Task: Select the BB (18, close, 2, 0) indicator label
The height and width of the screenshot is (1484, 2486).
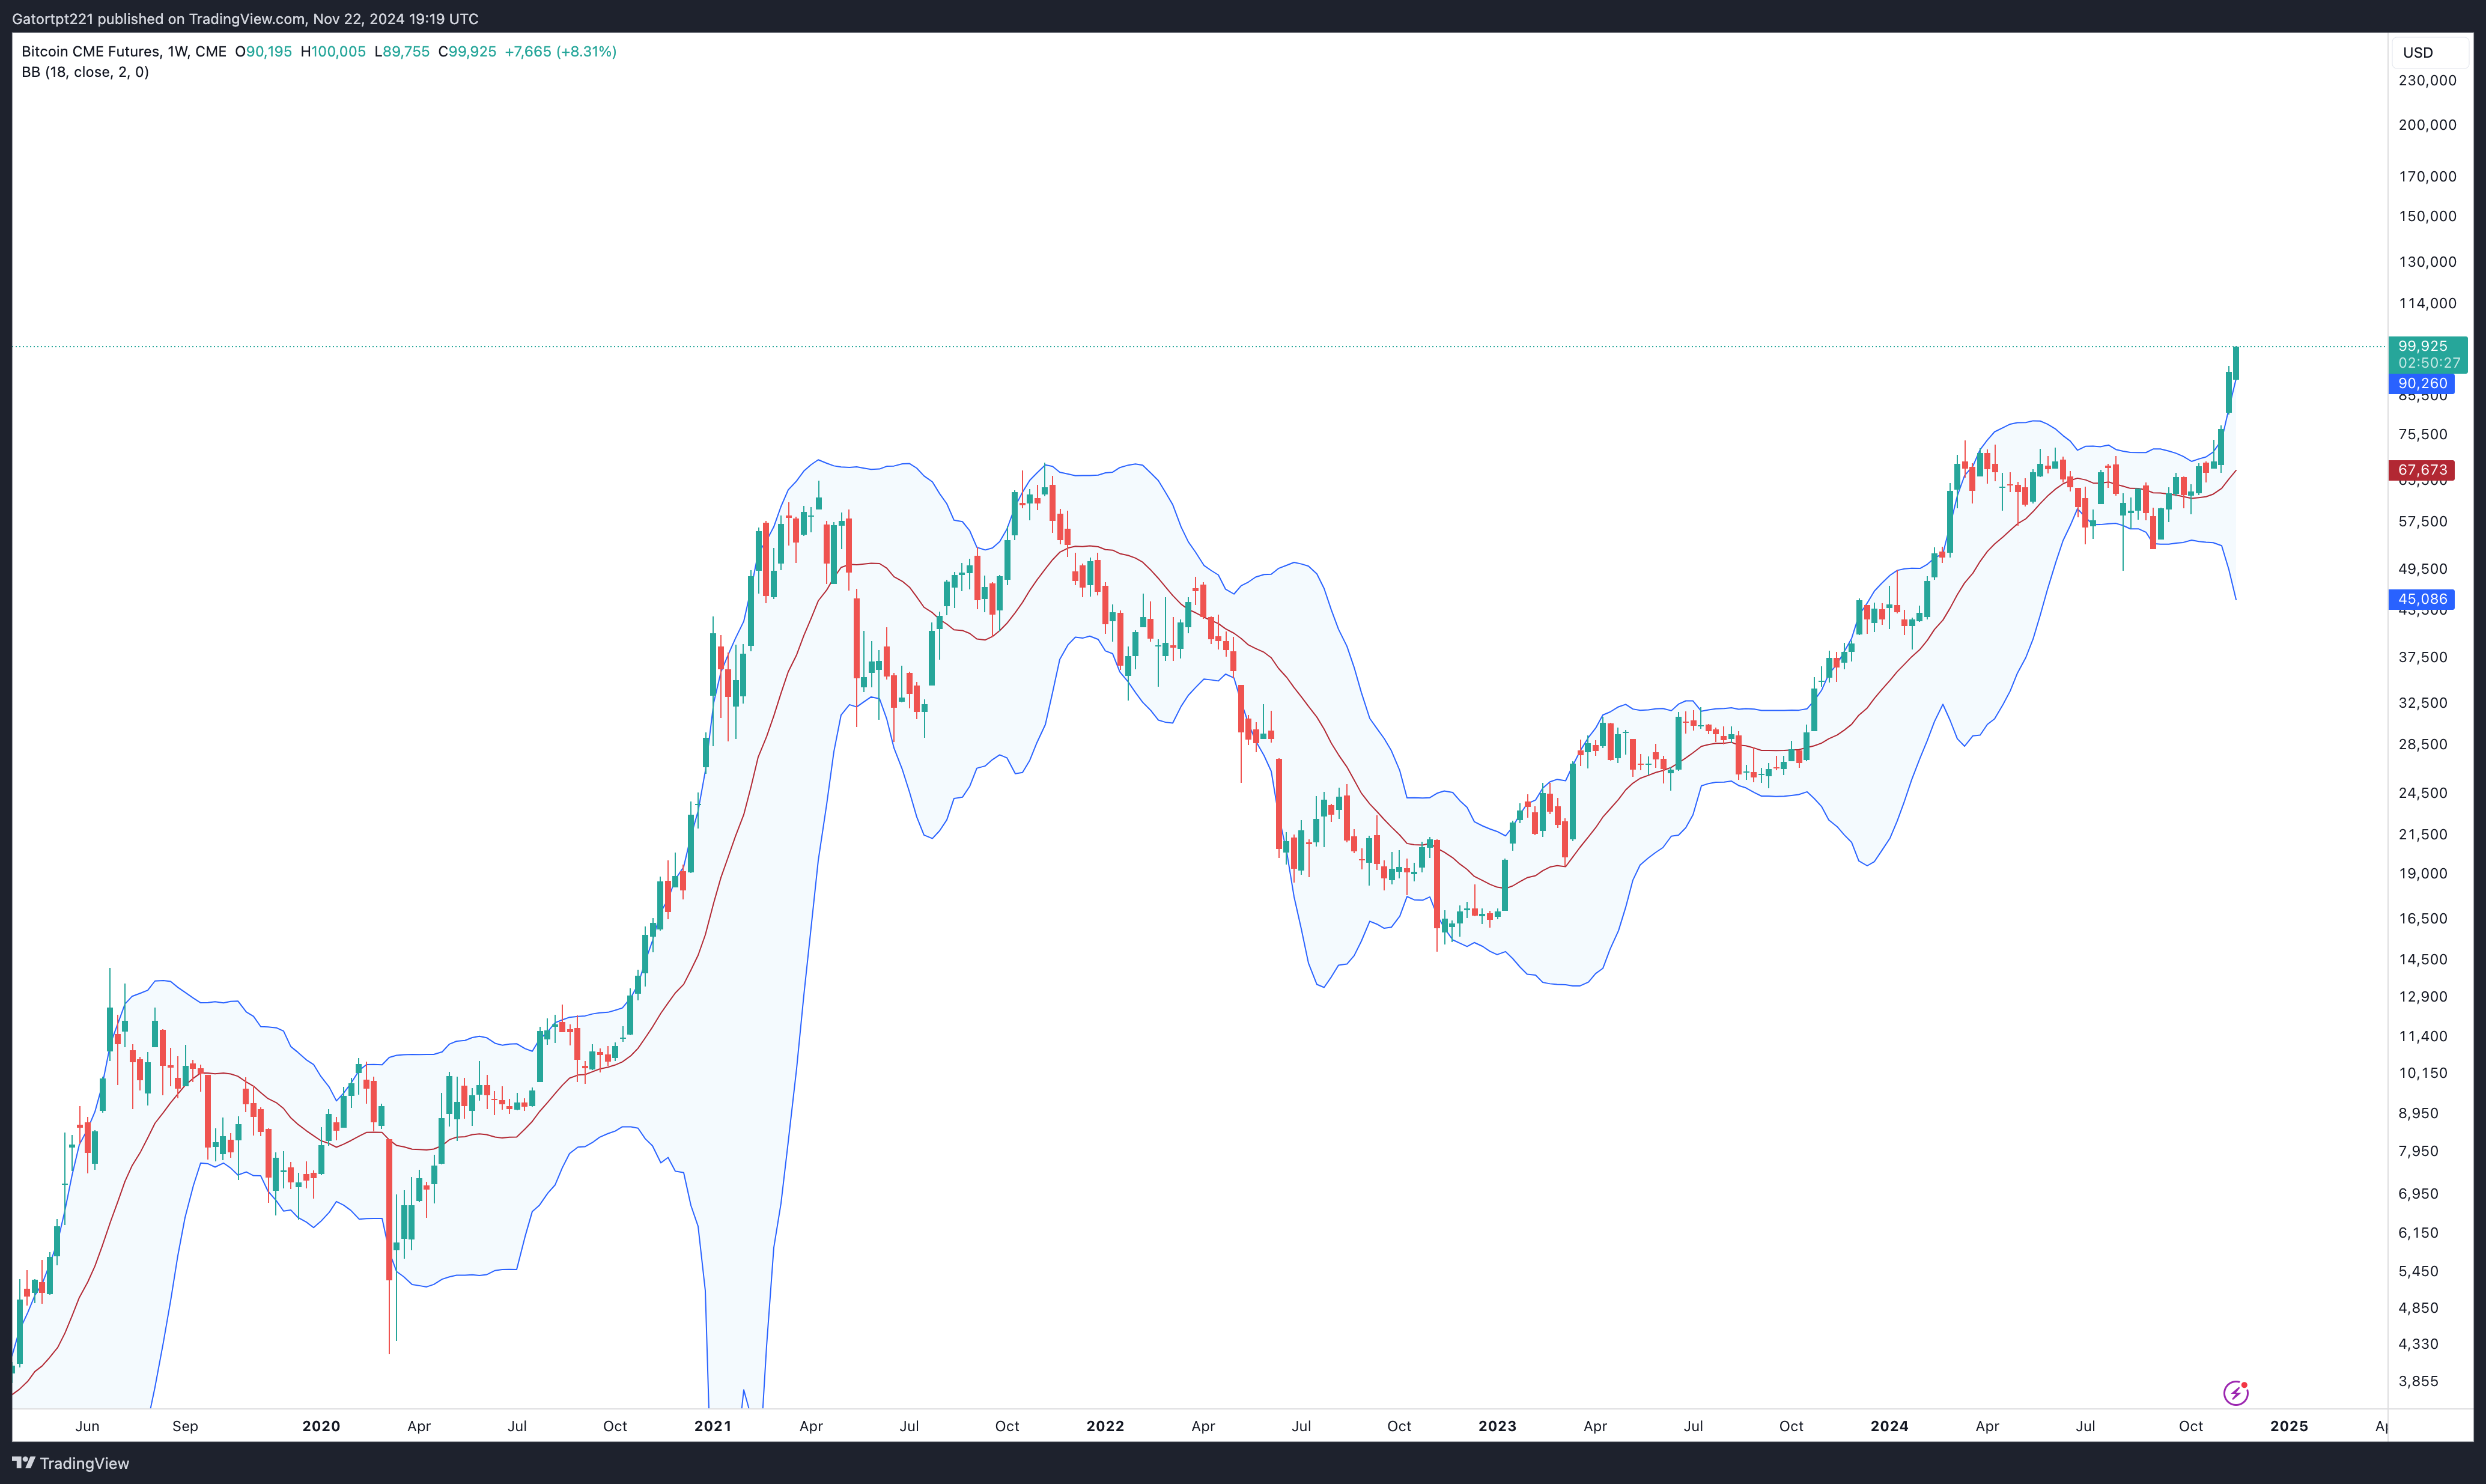Action: coord(85,72)
